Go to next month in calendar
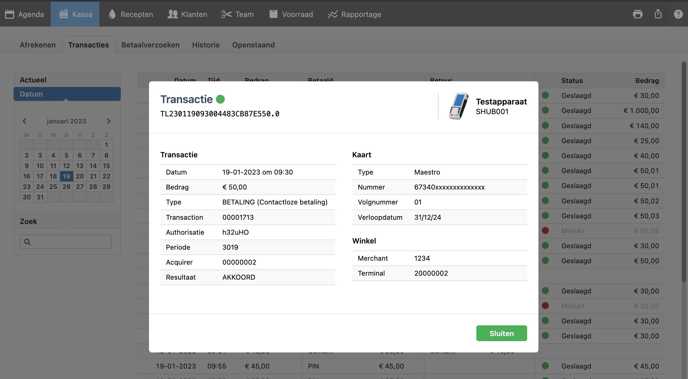Viewport: 688px width, 379px height. 109,121
